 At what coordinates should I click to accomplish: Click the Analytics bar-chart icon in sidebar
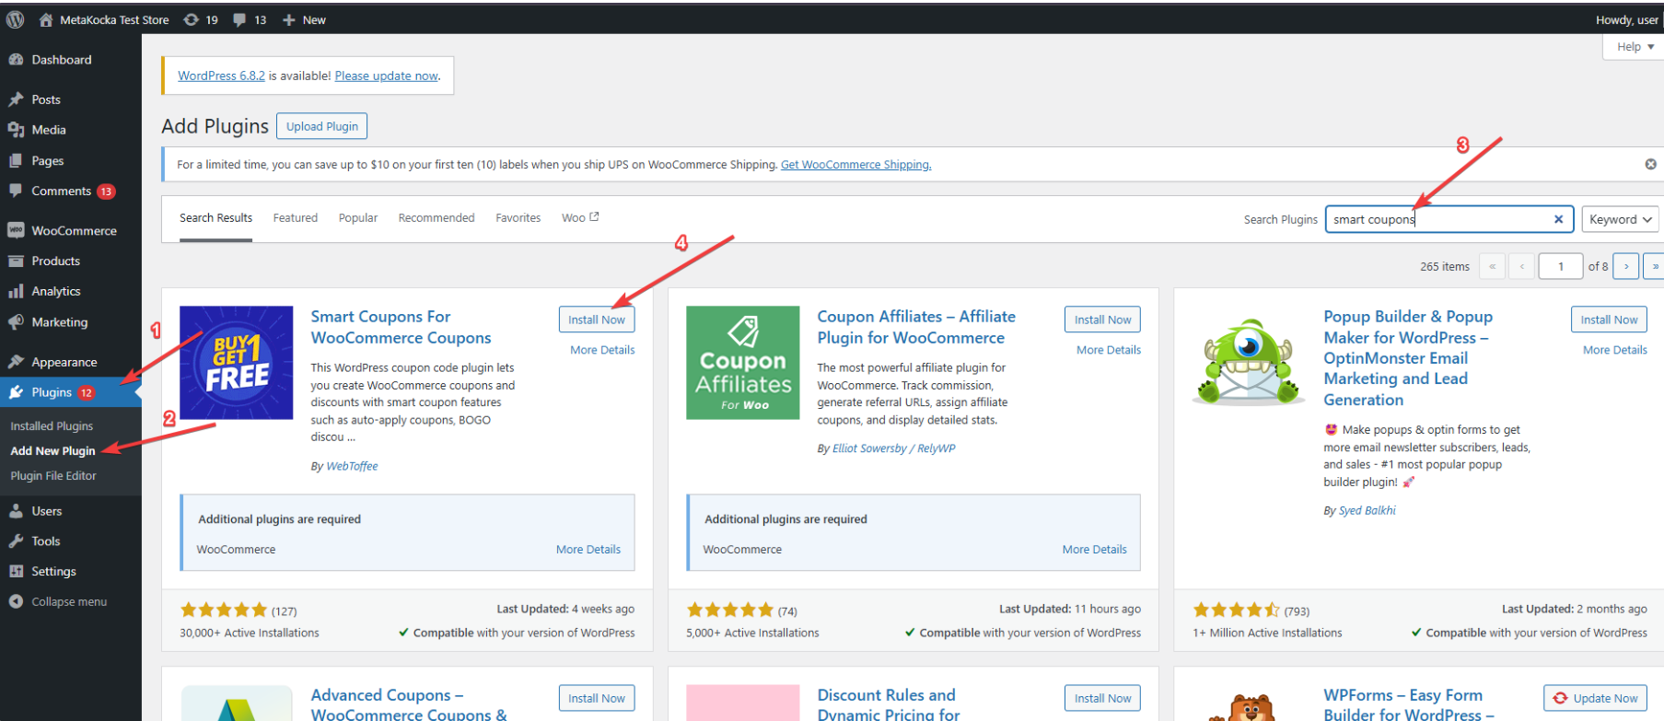coord(16,291)
